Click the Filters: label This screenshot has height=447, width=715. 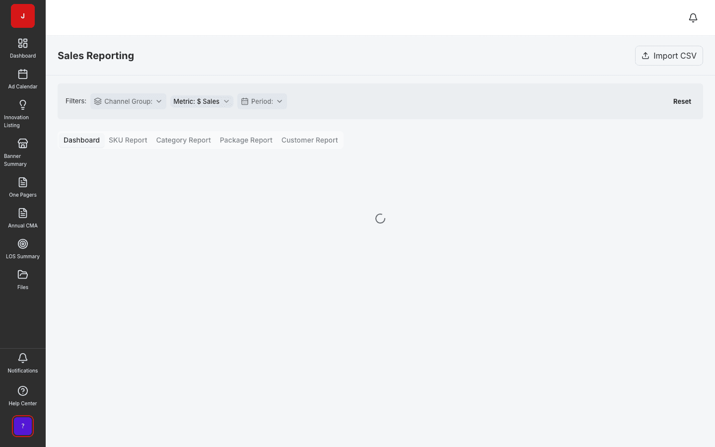(x=76, y=101)
